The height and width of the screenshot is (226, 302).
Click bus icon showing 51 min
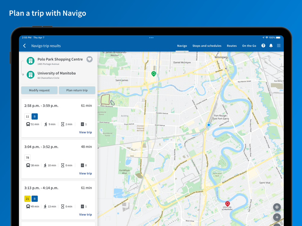pos(28,124)
